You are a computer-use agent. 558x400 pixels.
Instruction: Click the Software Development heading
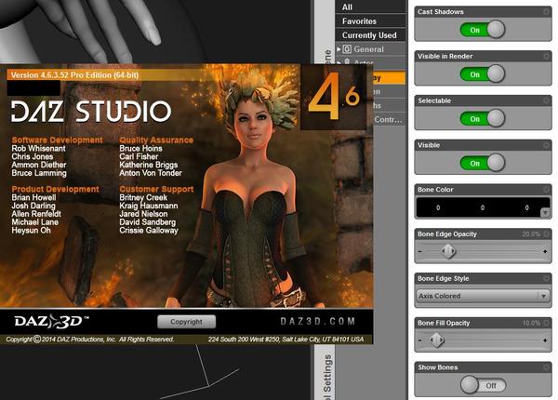(x=58, y=140)
